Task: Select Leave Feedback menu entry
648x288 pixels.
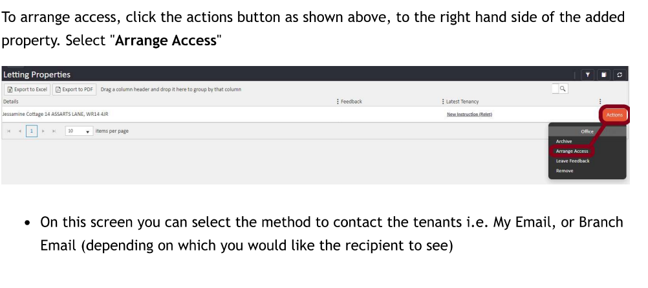Action: point(572,161)
